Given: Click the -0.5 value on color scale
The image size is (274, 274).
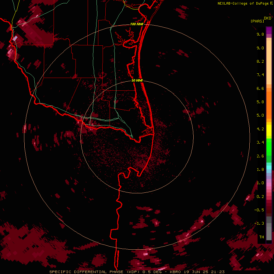Looking at the screenshot, I should click(259, 210).
